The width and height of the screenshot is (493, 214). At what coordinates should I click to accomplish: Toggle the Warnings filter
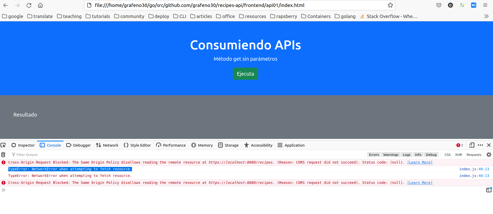391,155
